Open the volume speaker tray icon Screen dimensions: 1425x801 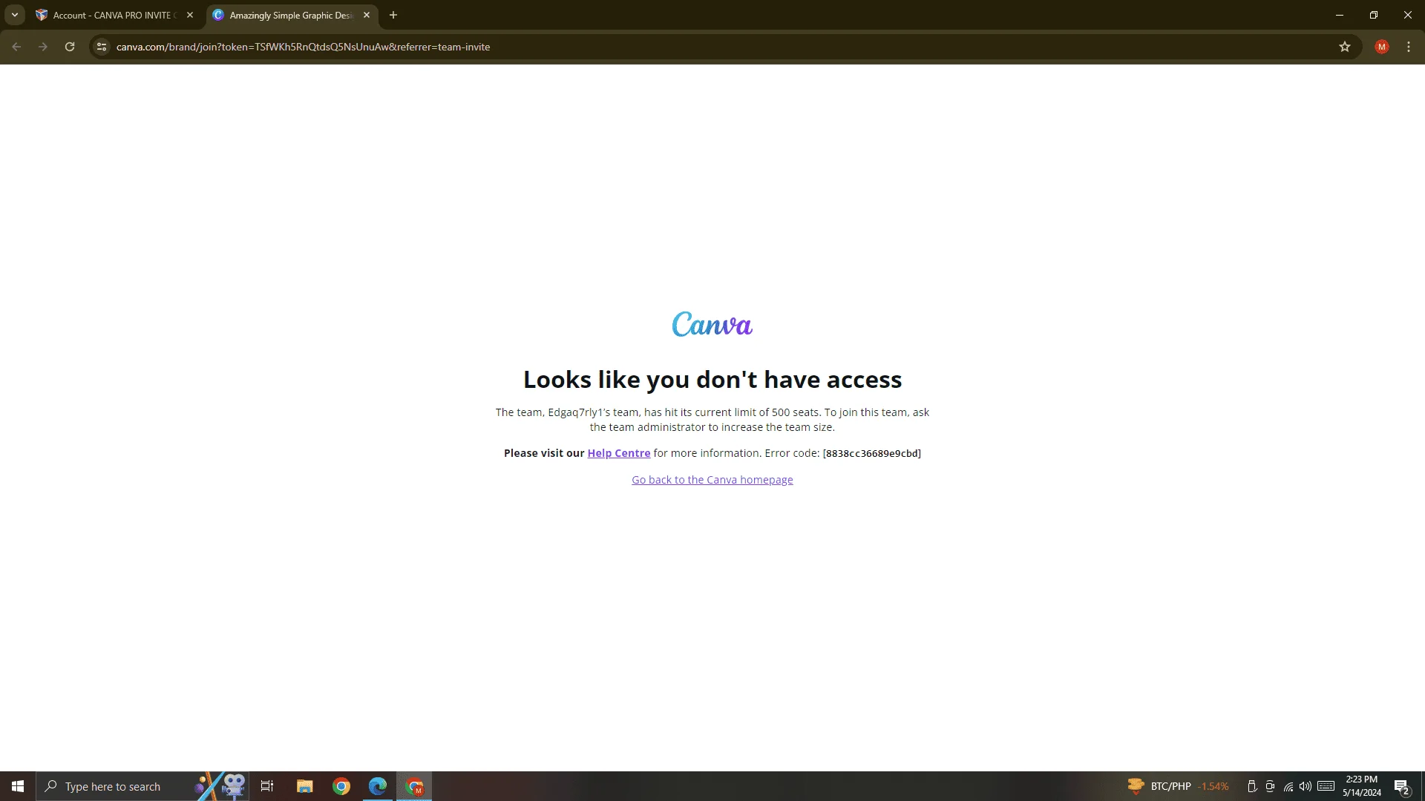coord(1306,786)
